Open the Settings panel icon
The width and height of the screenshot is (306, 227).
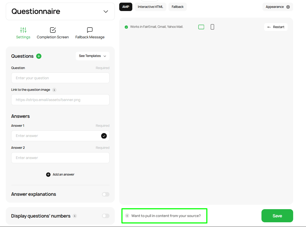tap(23, 30)
